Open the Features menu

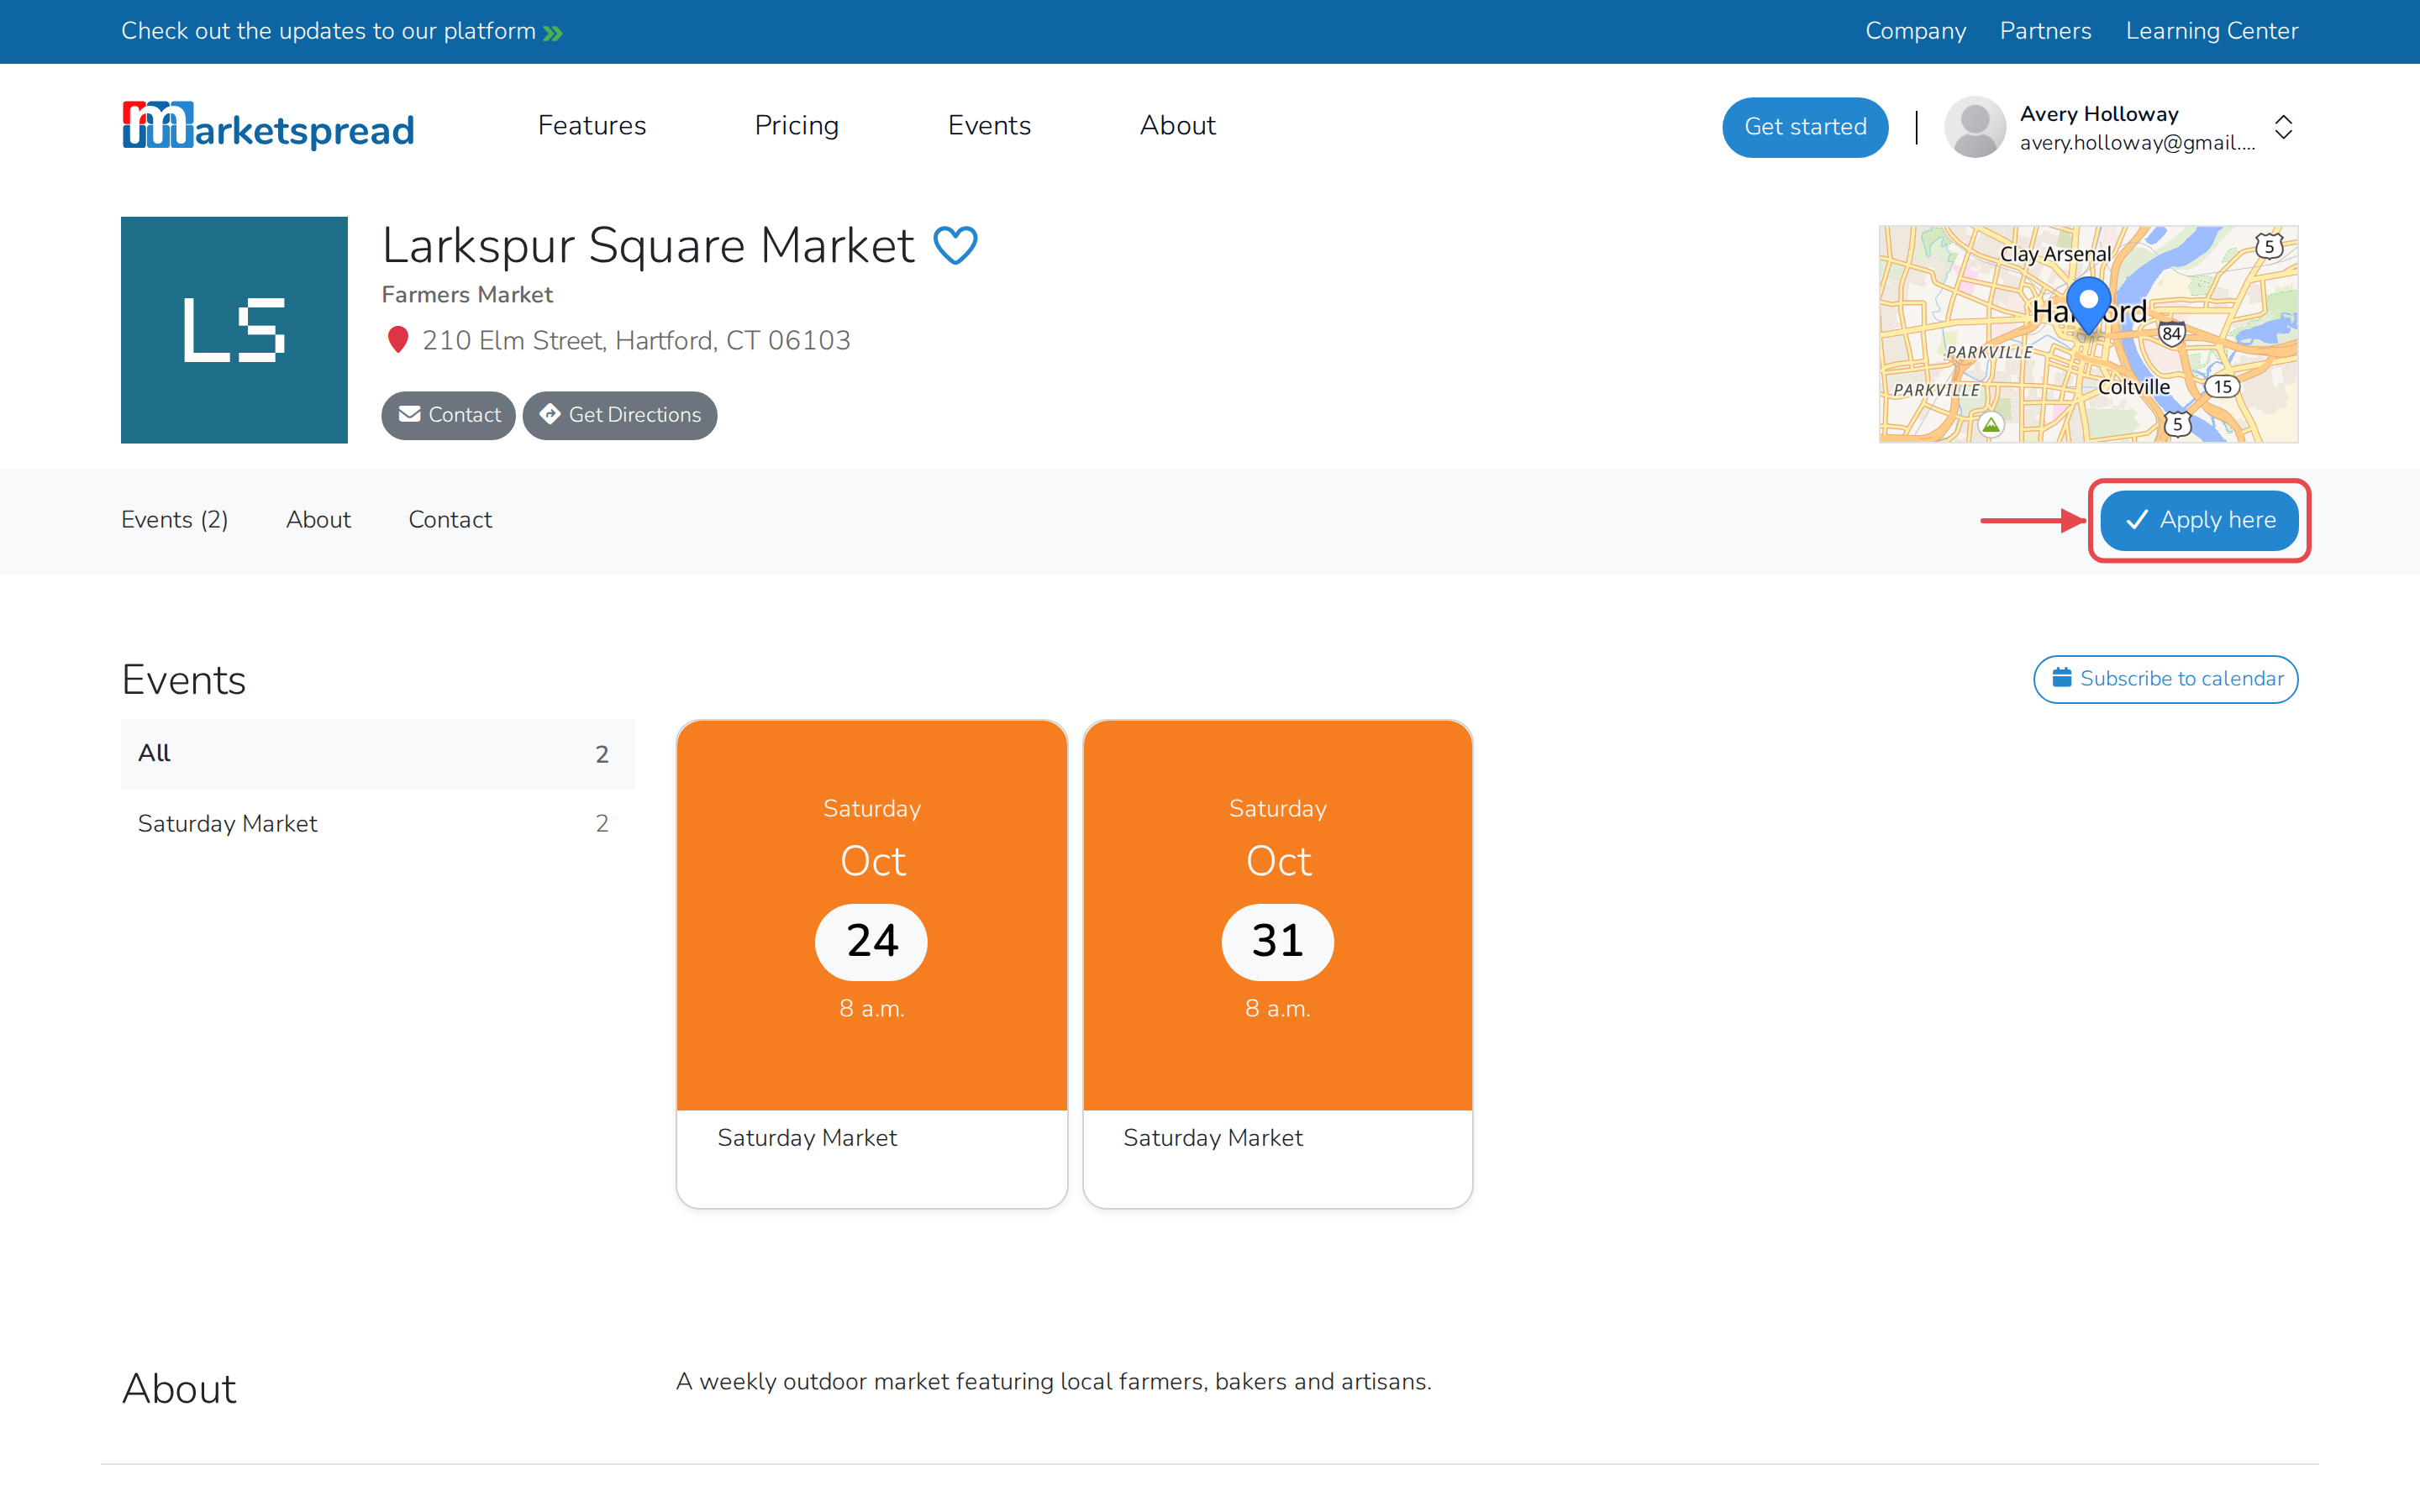592,126
